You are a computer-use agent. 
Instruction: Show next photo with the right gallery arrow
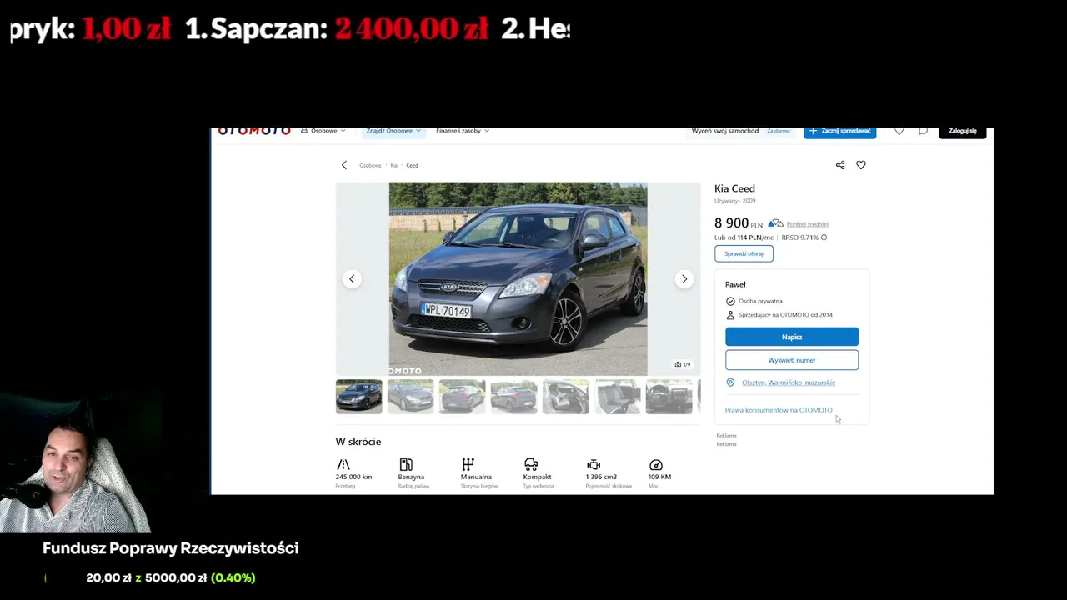tap(684, 279)
